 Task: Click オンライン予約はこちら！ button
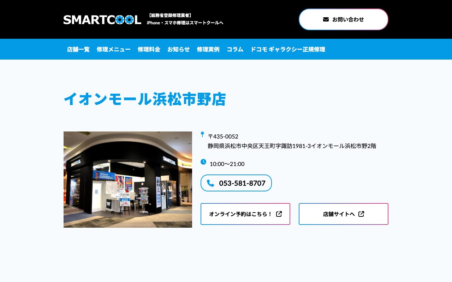click(245, 214)
